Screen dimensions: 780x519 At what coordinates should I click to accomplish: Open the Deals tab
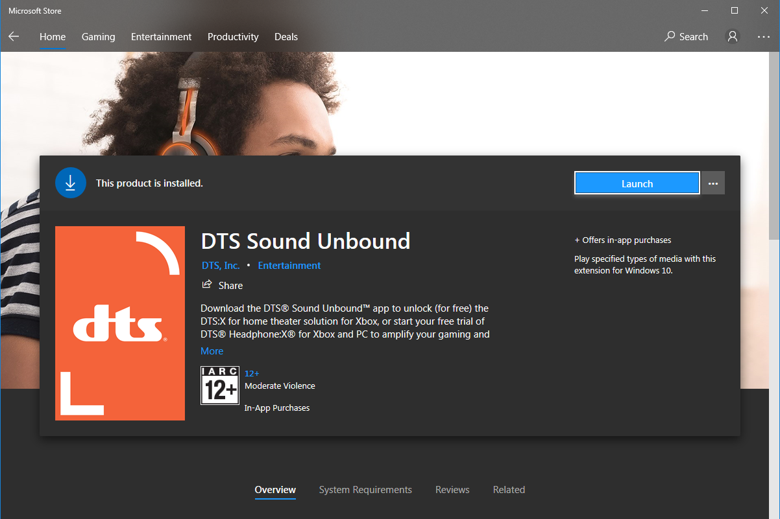[286, 37]
